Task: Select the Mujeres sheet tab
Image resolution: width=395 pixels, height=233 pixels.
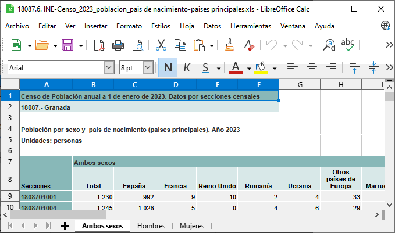Action: point(191,225)
